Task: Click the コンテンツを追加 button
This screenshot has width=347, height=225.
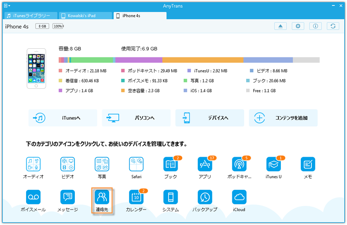Action: tap(283, 118)
